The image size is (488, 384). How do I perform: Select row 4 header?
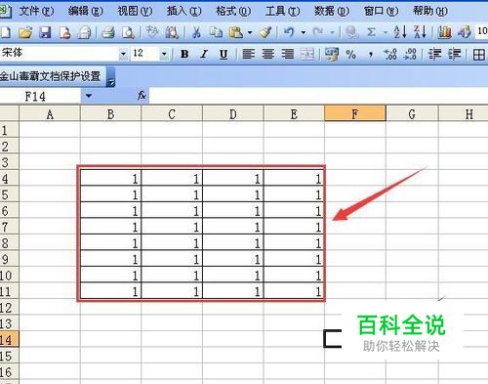(9, 178)
